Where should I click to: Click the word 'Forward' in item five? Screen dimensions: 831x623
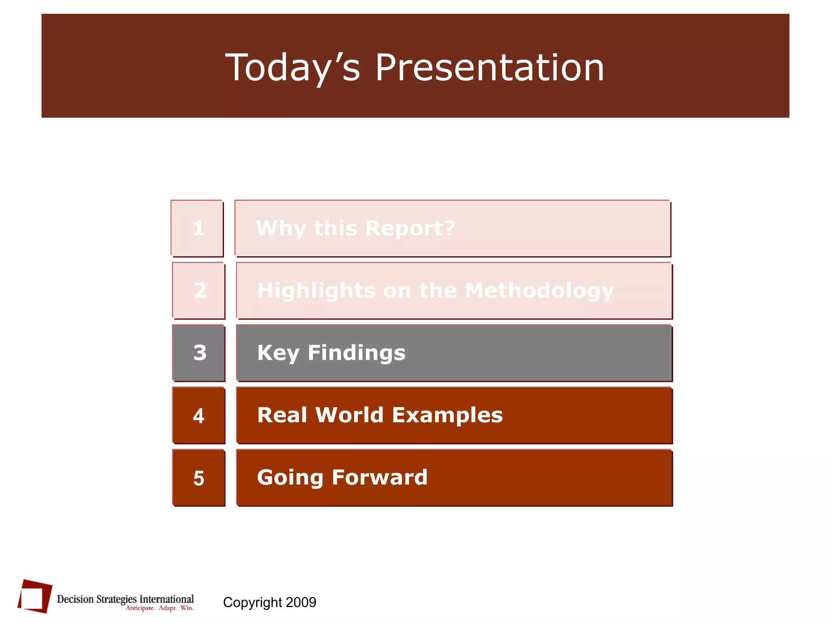point(379,477)
